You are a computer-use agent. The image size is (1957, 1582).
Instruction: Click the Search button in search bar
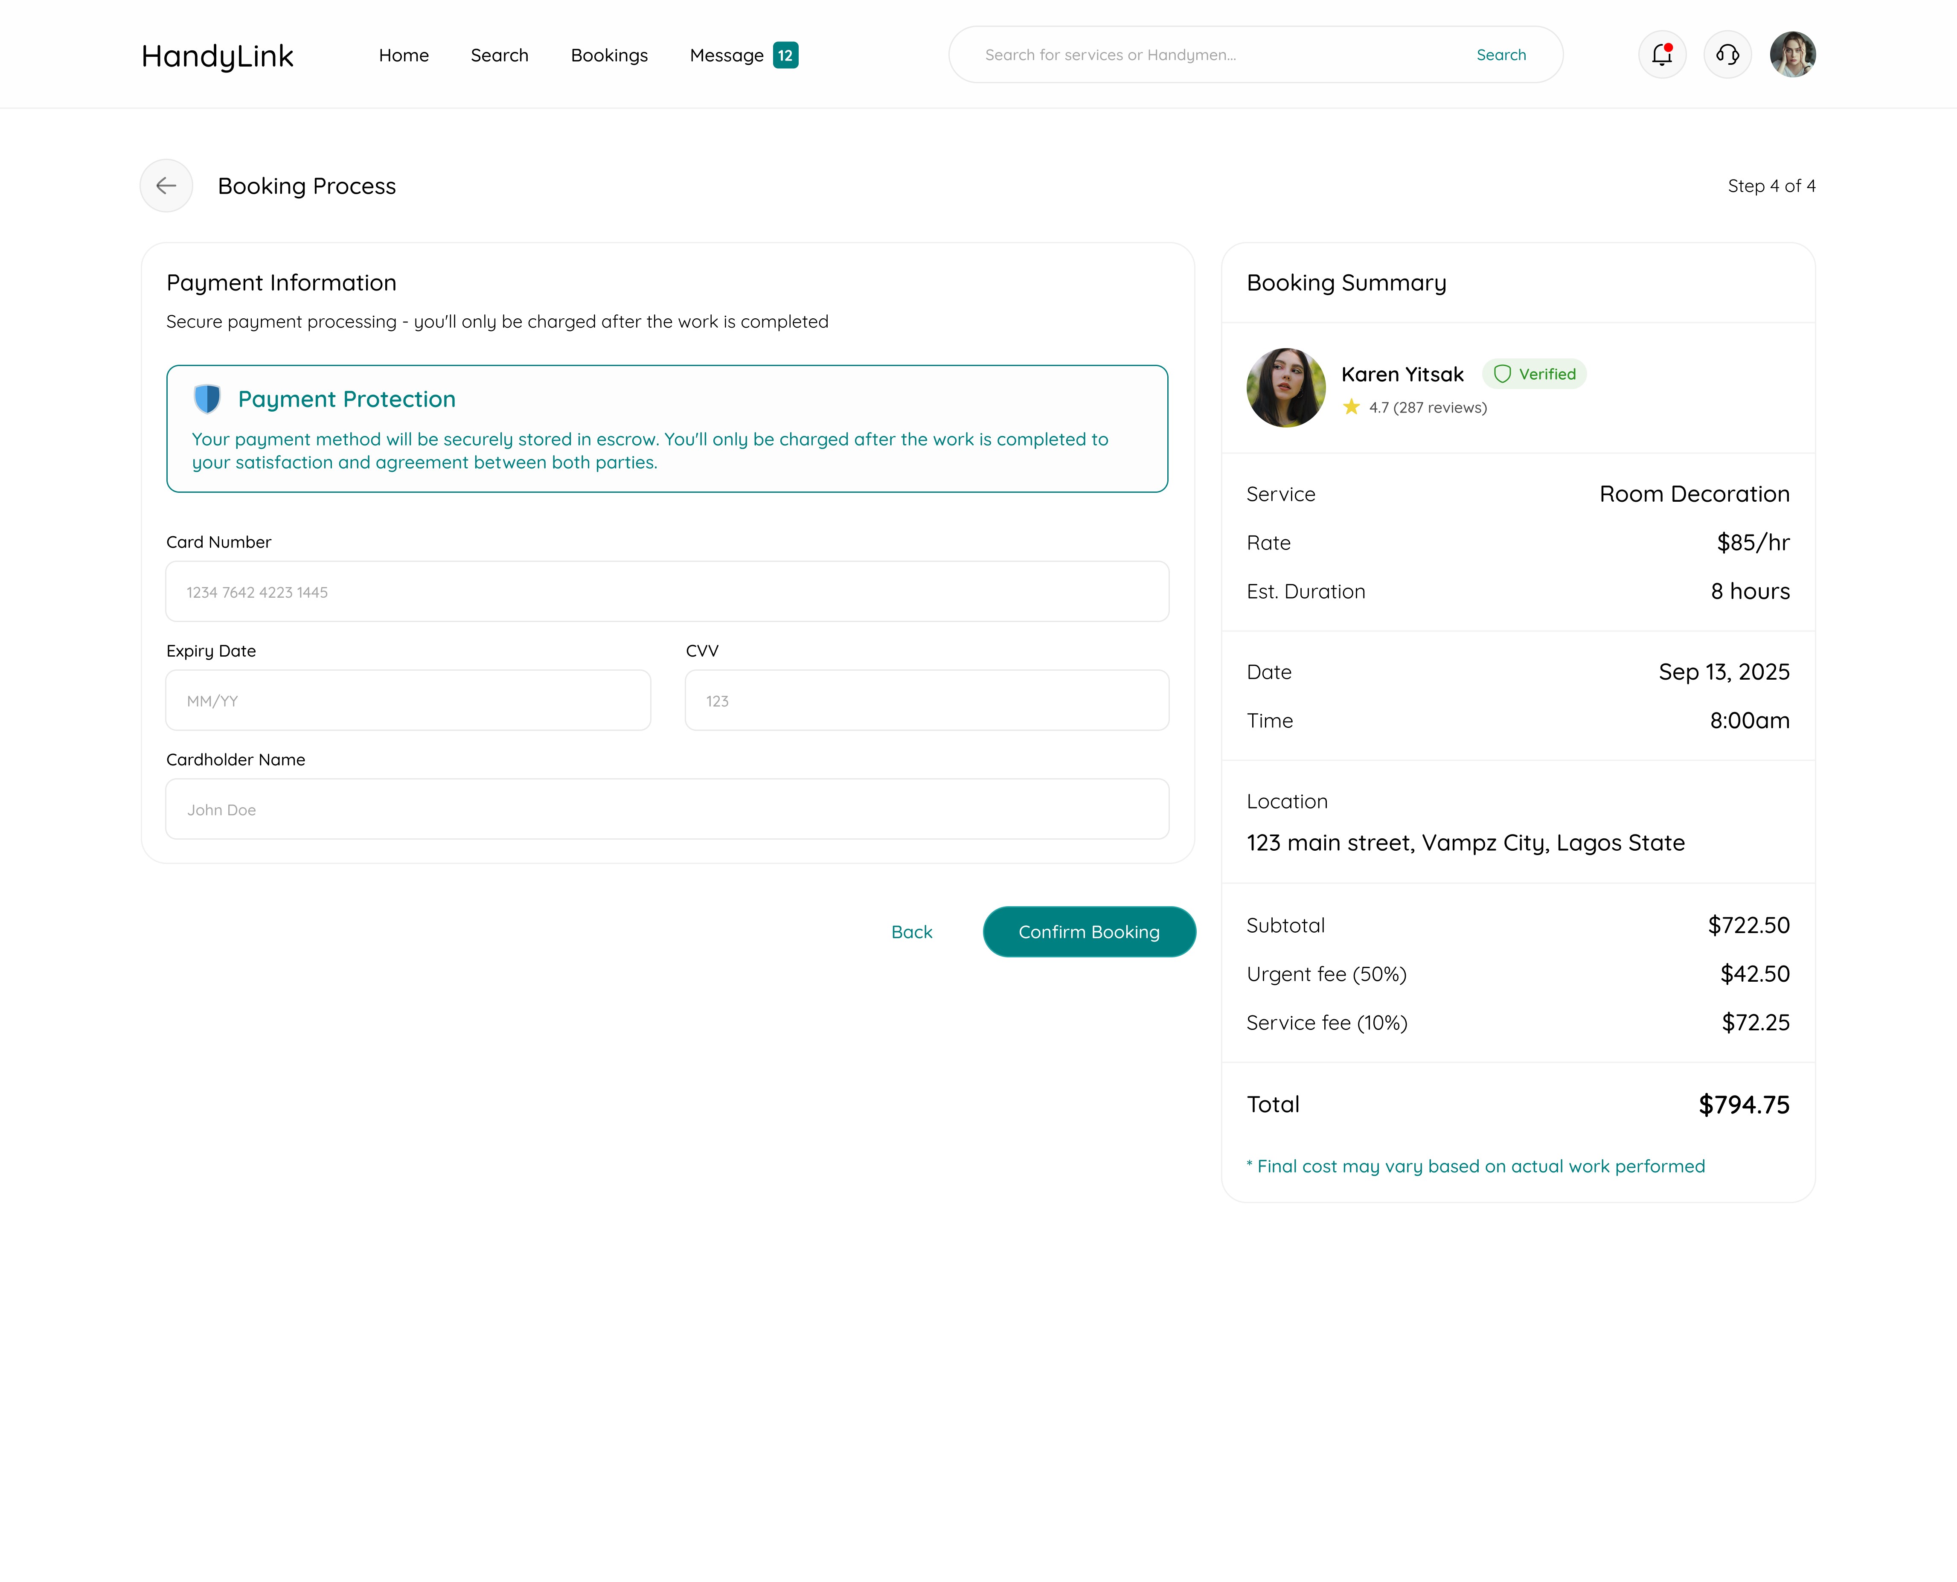1500,55
